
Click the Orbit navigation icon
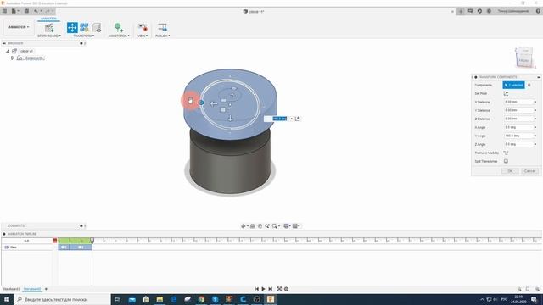pos(244,226)
